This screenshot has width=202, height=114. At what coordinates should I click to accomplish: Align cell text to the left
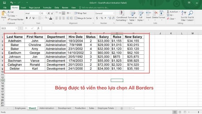tap(57, 18)
